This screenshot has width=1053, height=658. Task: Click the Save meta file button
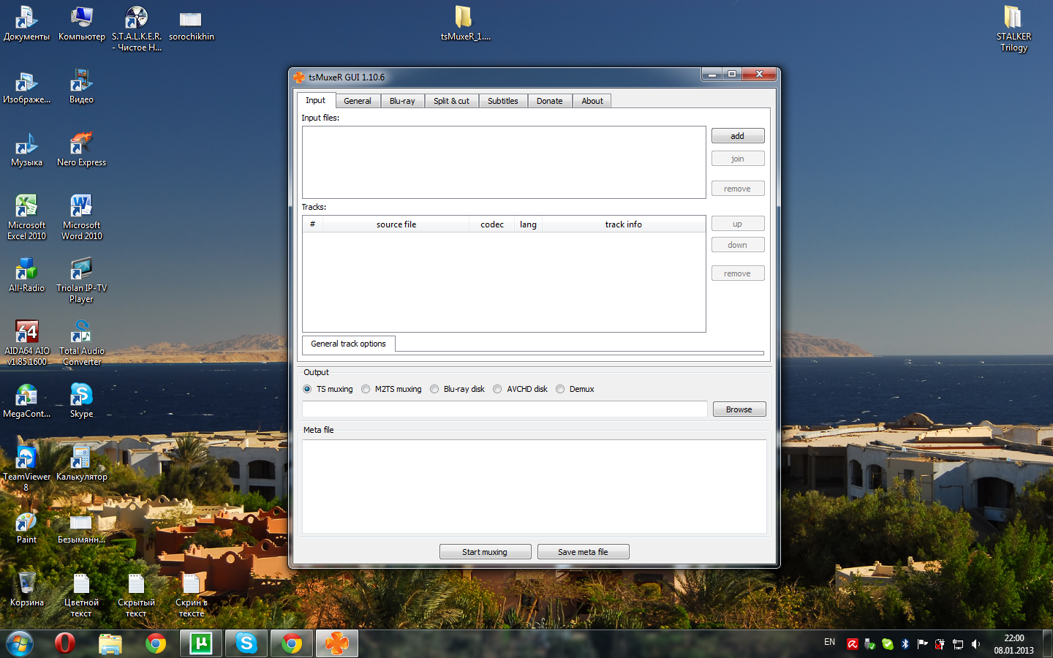(x=583, y=552)
